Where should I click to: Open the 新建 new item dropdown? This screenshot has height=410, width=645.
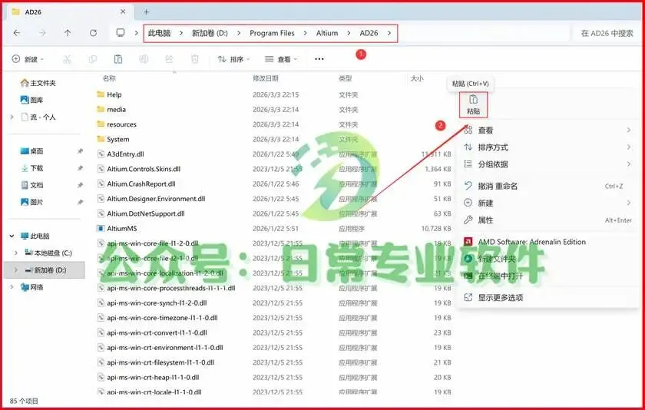28,59
